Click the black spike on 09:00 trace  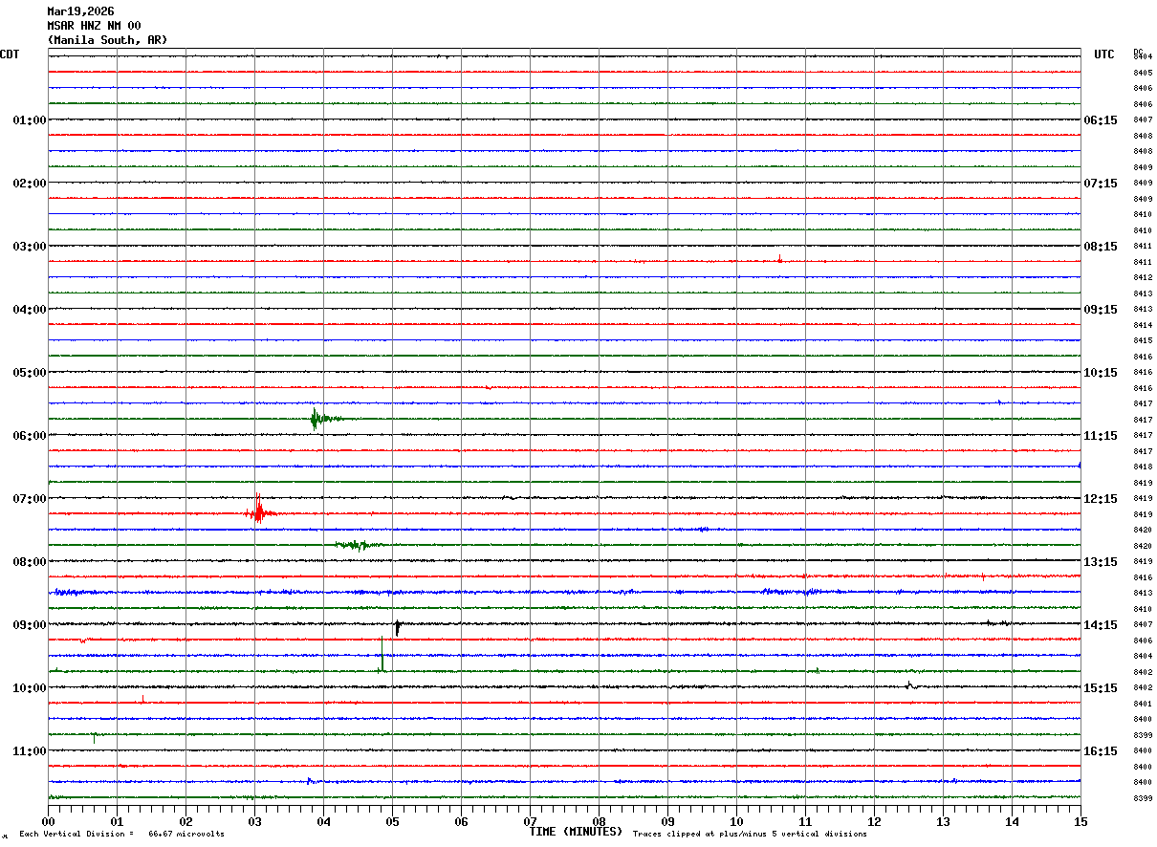point(397,627)
